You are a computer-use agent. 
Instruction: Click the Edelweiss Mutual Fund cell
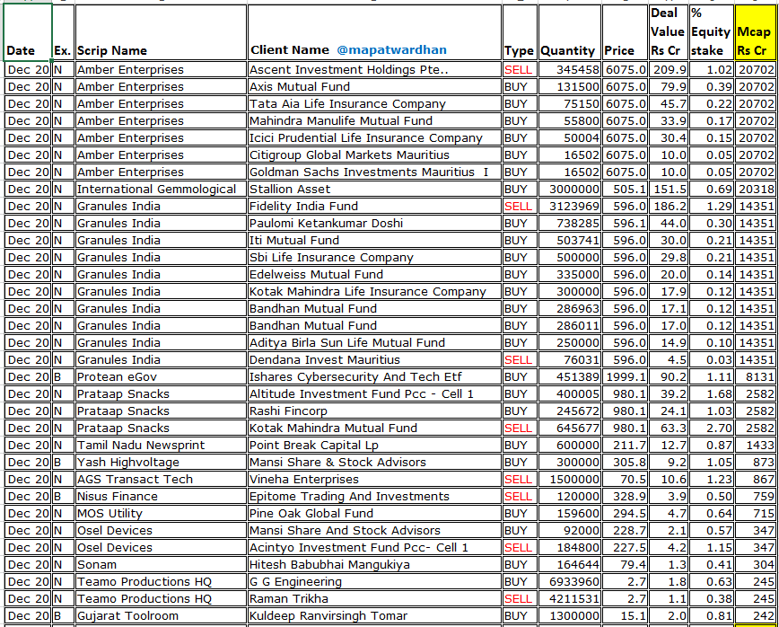click(x=374, y=275)
